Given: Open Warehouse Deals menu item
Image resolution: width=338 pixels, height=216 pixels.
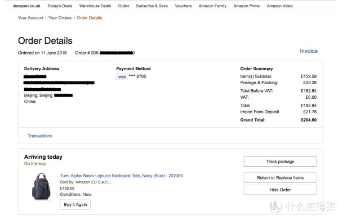Looking at the screenshot, I should (95, 6).
